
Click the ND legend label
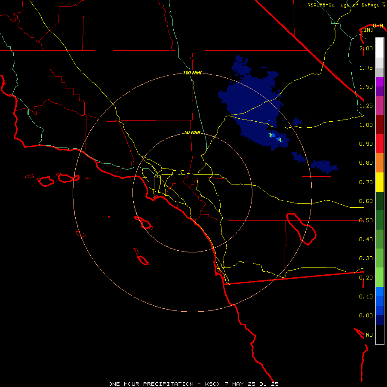pos(369,335)
